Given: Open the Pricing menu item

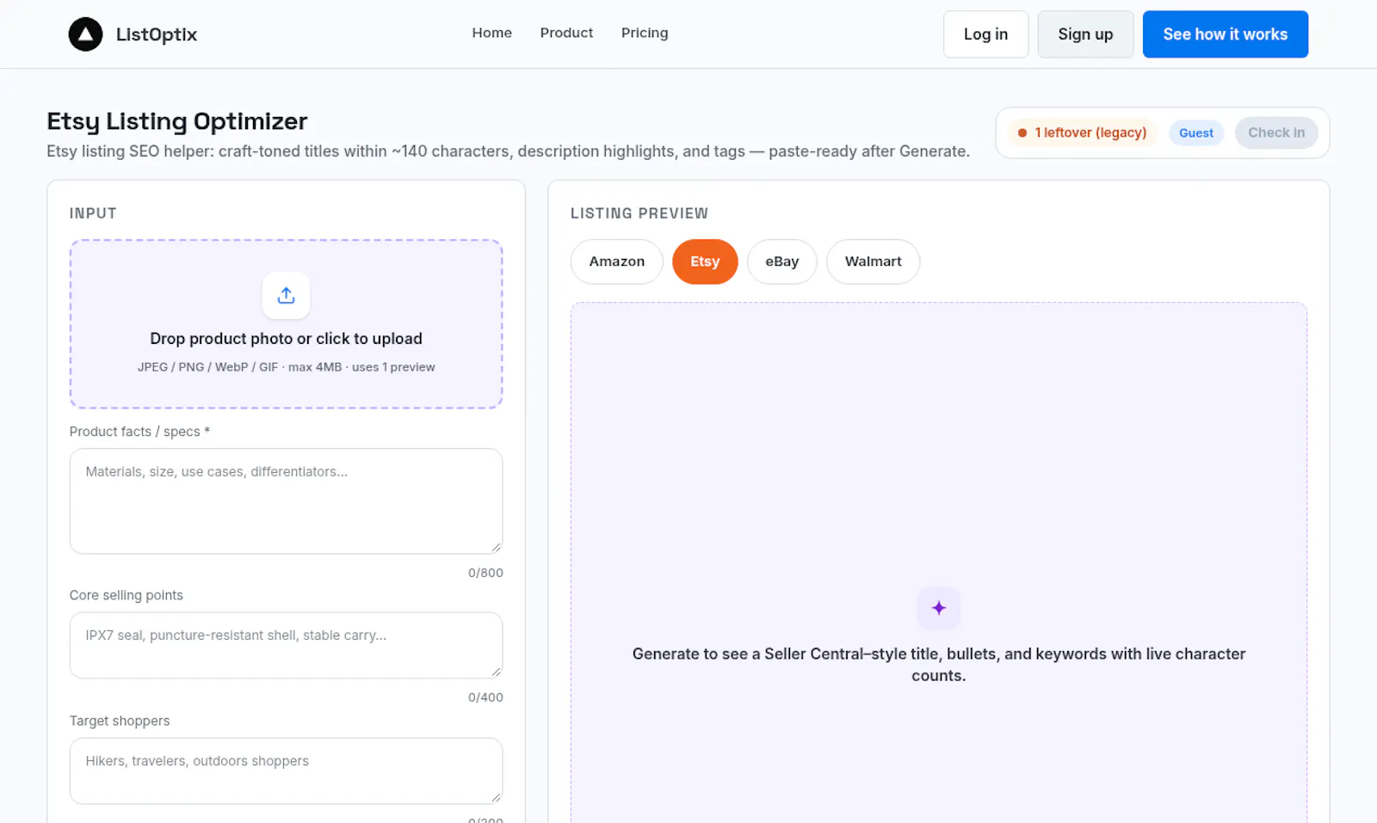Looking at the screenshot, I should 645,33.
